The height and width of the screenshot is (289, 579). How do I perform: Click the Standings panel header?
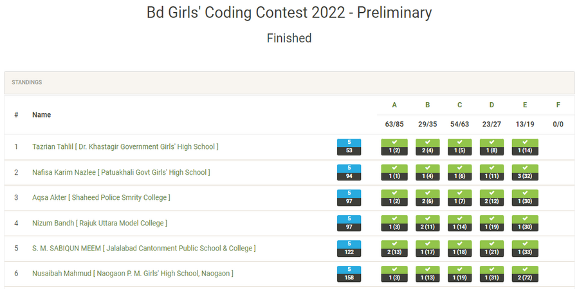coord(289,82)
